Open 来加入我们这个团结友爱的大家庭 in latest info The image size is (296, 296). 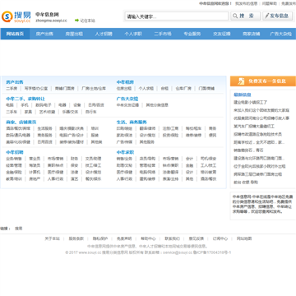click(261, 110)
